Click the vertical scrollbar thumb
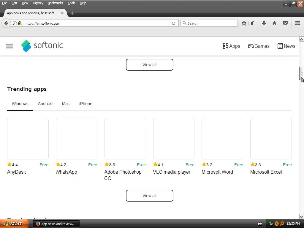Screen dimensions: 304x228 (x=302, y=73)
